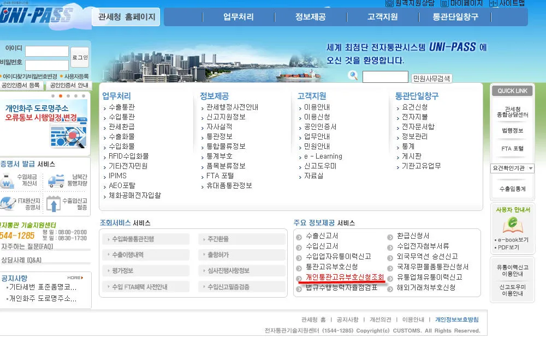Open 국제우편물품통관신청서 link

point(433,267)
